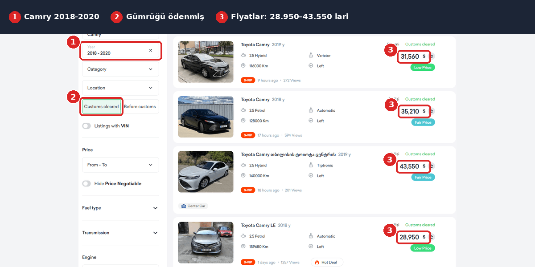535x267 pixels.
Task: Click gearbox icon beside Automatic, Camry LE listing
Action: tap(311, 236)
